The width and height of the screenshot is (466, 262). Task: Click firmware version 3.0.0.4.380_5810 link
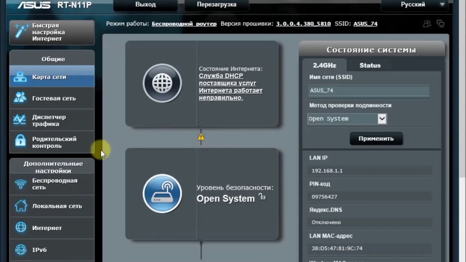[303, 24]
